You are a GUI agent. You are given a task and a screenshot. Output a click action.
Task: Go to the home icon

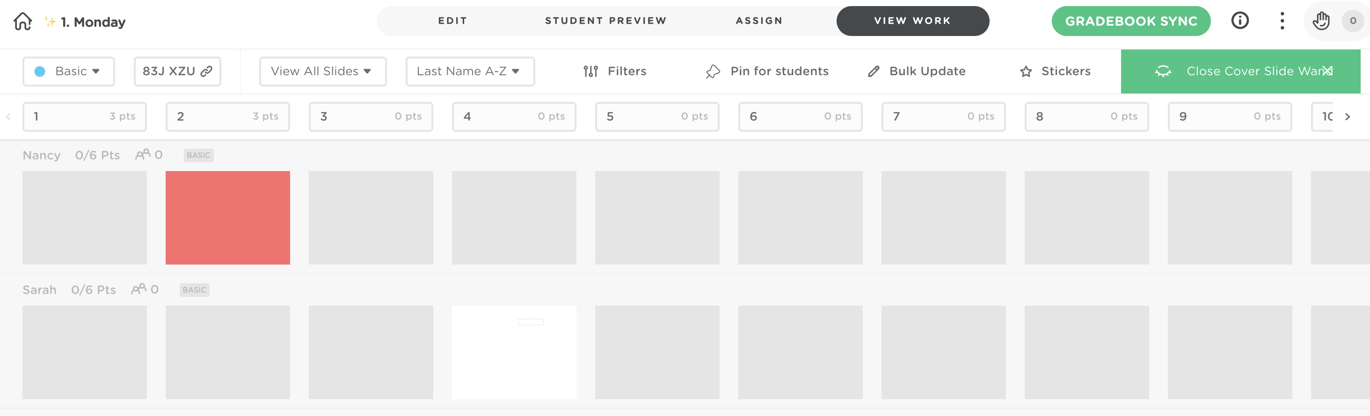pos(22,22)
